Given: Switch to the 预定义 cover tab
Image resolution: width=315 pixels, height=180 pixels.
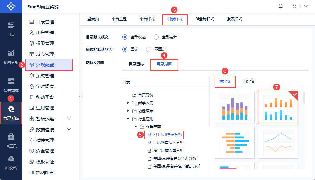Looking at the screenshot, I should (225, 82).
